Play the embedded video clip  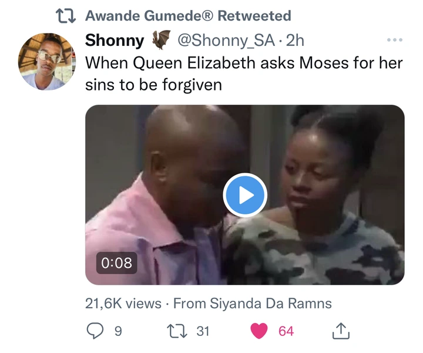(x=245, y=195)
